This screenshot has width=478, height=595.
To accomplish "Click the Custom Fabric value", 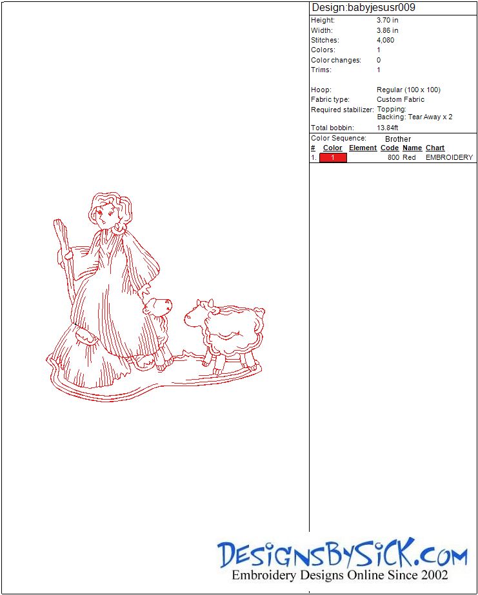I will (x=401, y=99).
